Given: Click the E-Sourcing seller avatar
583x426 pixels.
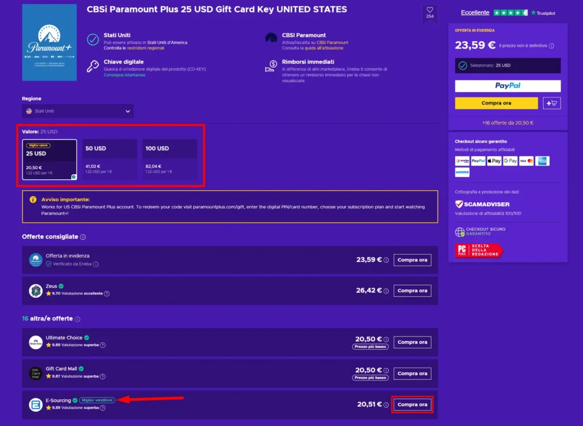Looking at the screenshot, I should (36, 404).
